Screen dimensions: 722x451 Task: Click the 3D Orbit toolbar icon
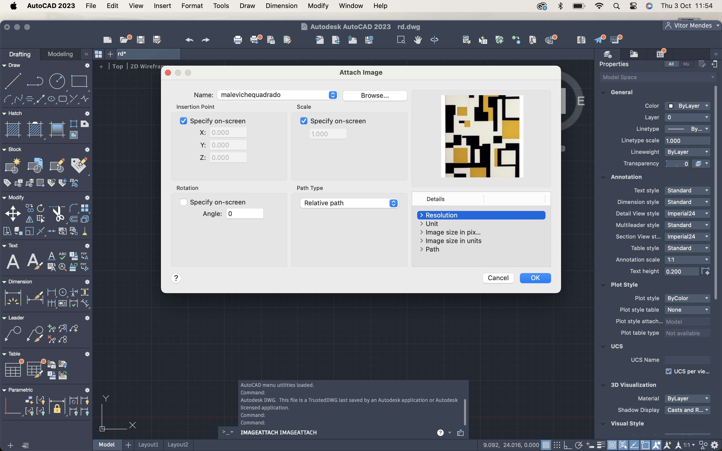pos(434,40)
